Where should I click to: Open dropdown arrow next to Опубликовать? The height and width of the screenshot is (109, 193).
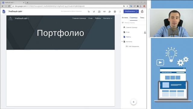138,12
